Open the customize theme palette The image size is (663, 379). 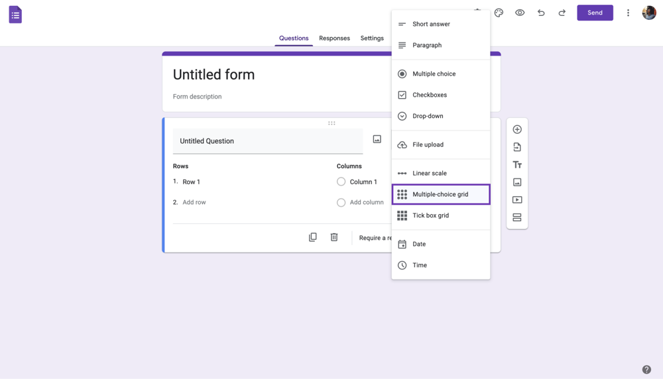pyautogui.click(x=499, y=13)
